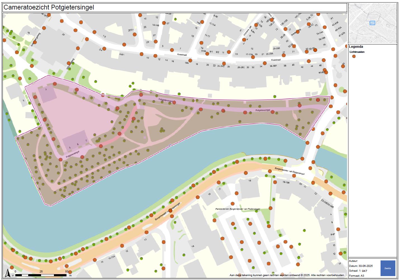This screenshot has width=399, height=280.
Task: Click the Legenda heading
Action: 356,47
